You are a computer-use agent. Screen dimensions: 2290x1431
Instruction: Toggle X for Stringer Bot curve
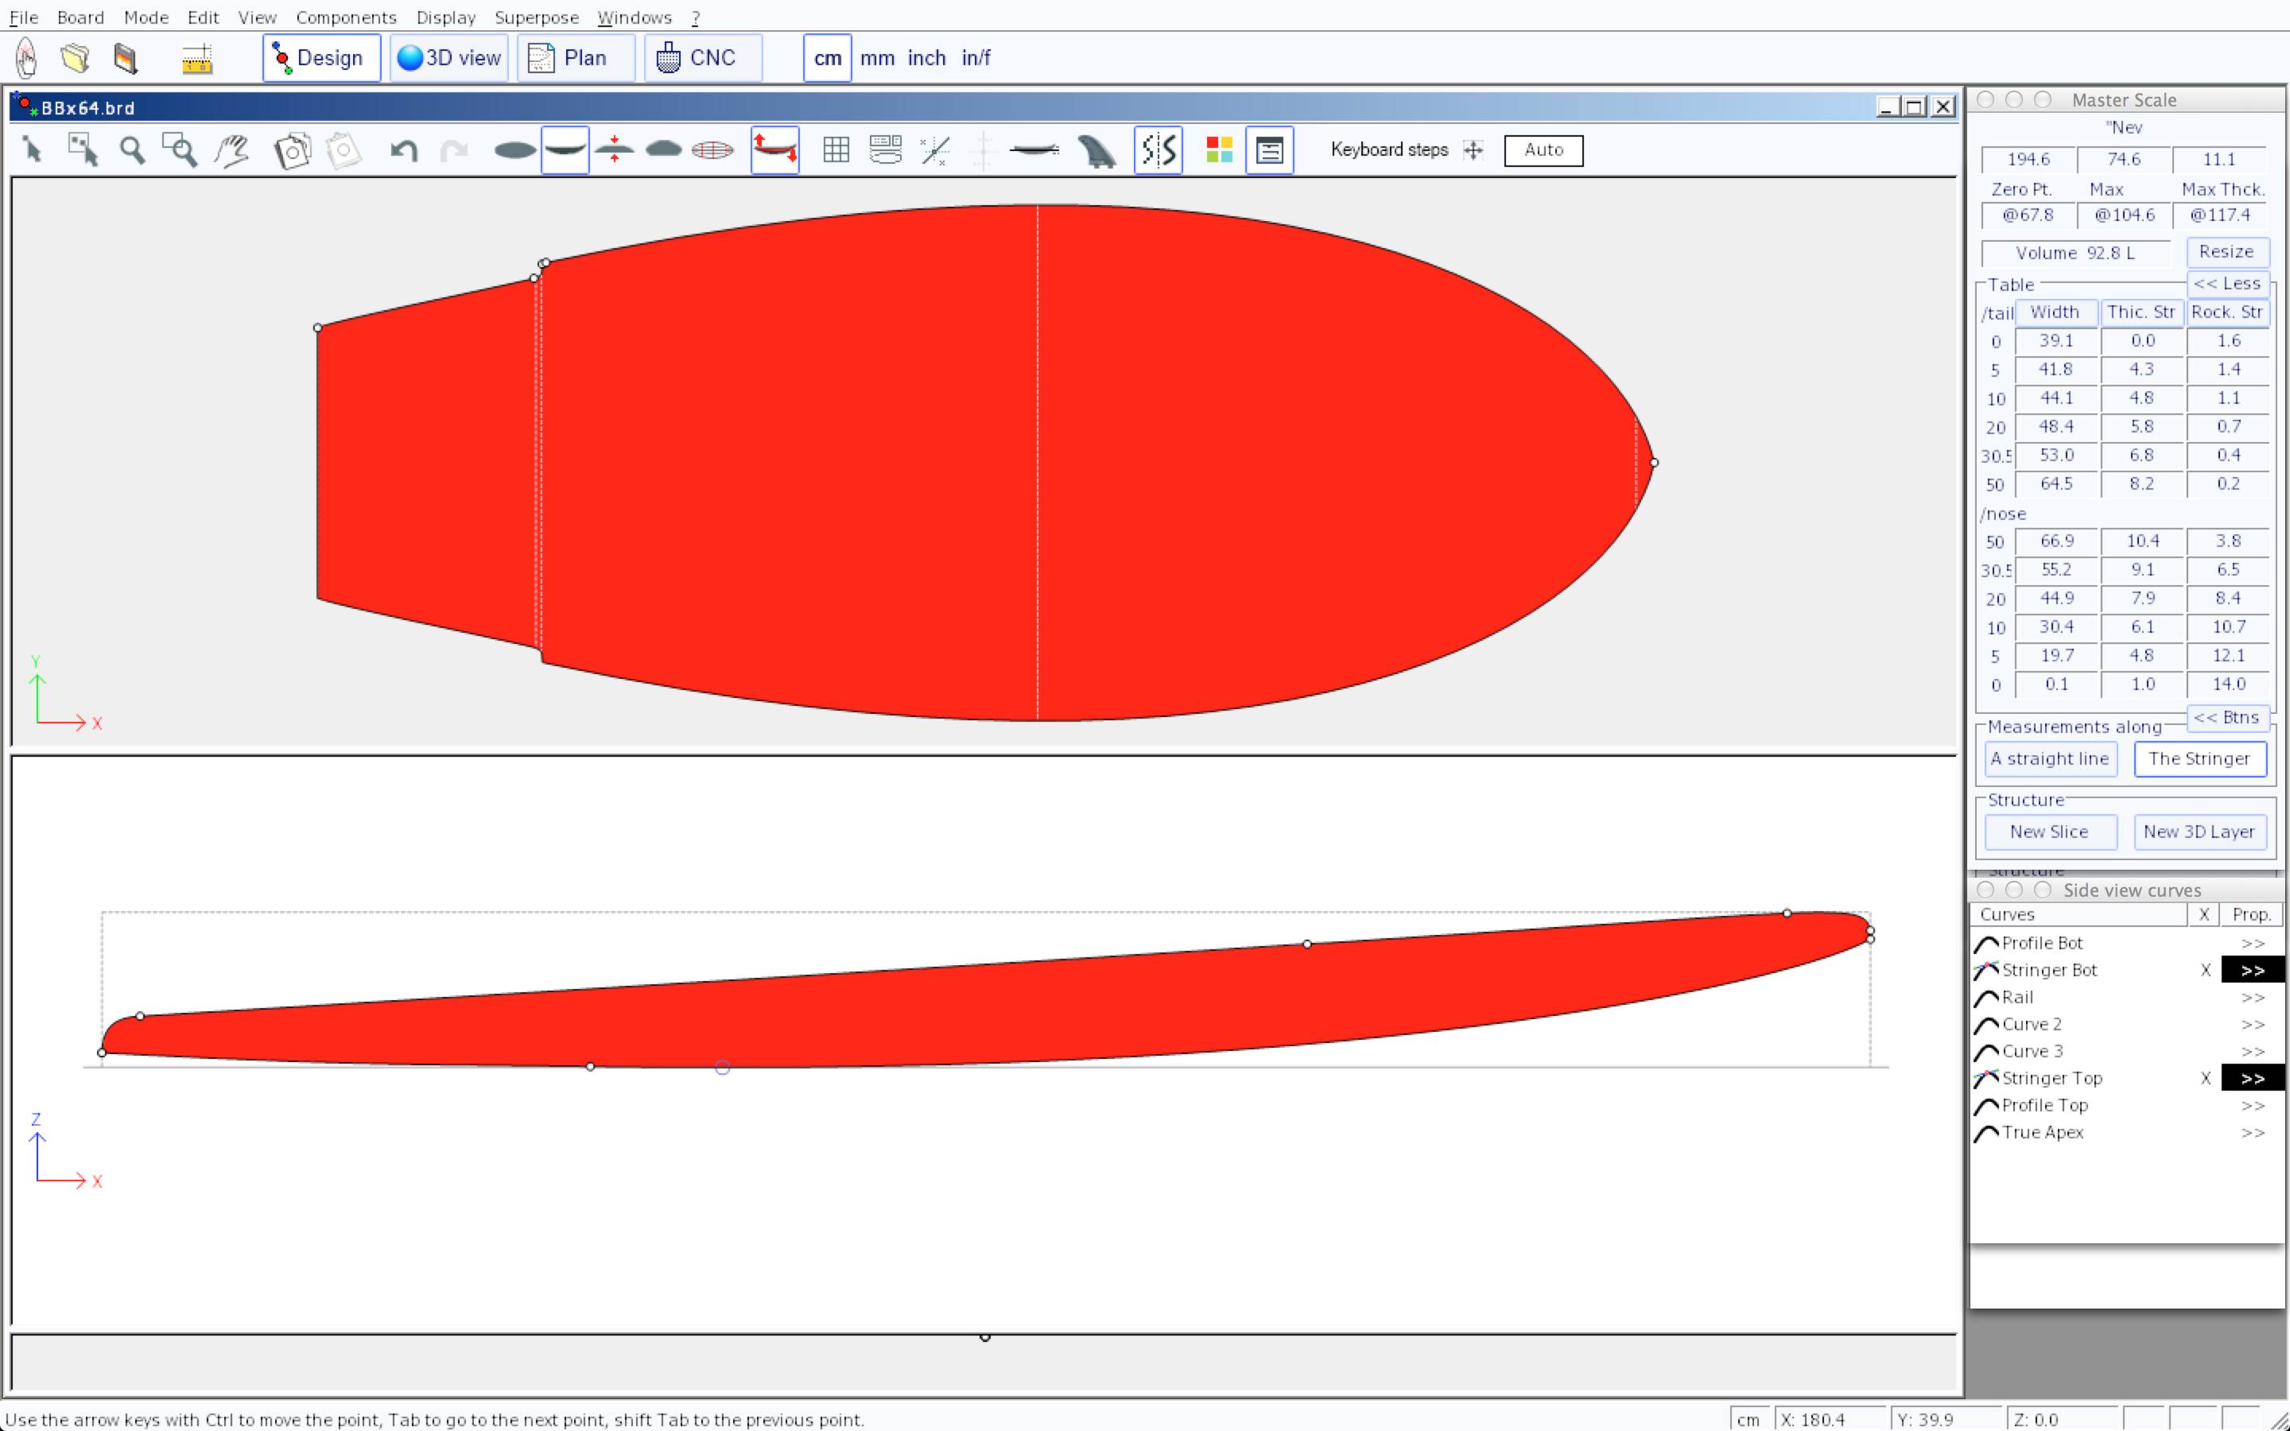pos(2205,970)
